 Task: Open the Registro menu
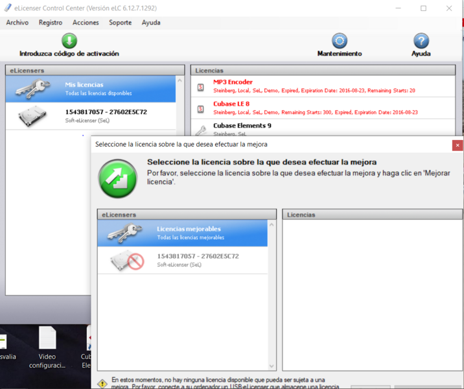pyautogui.click(x=51, y=23)
